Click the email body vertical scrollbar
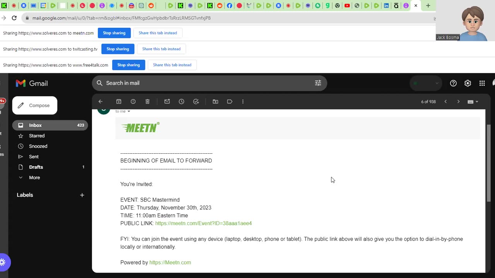Image resolution: width=495 pixels, height=278 pixels. (488, 162)
